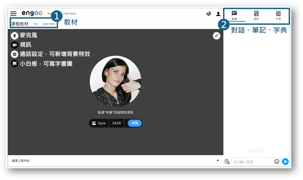Open the hamburger menu
The height and width of the screenshot is (180, 303).
pyautogui.click(x=13, y=14)
